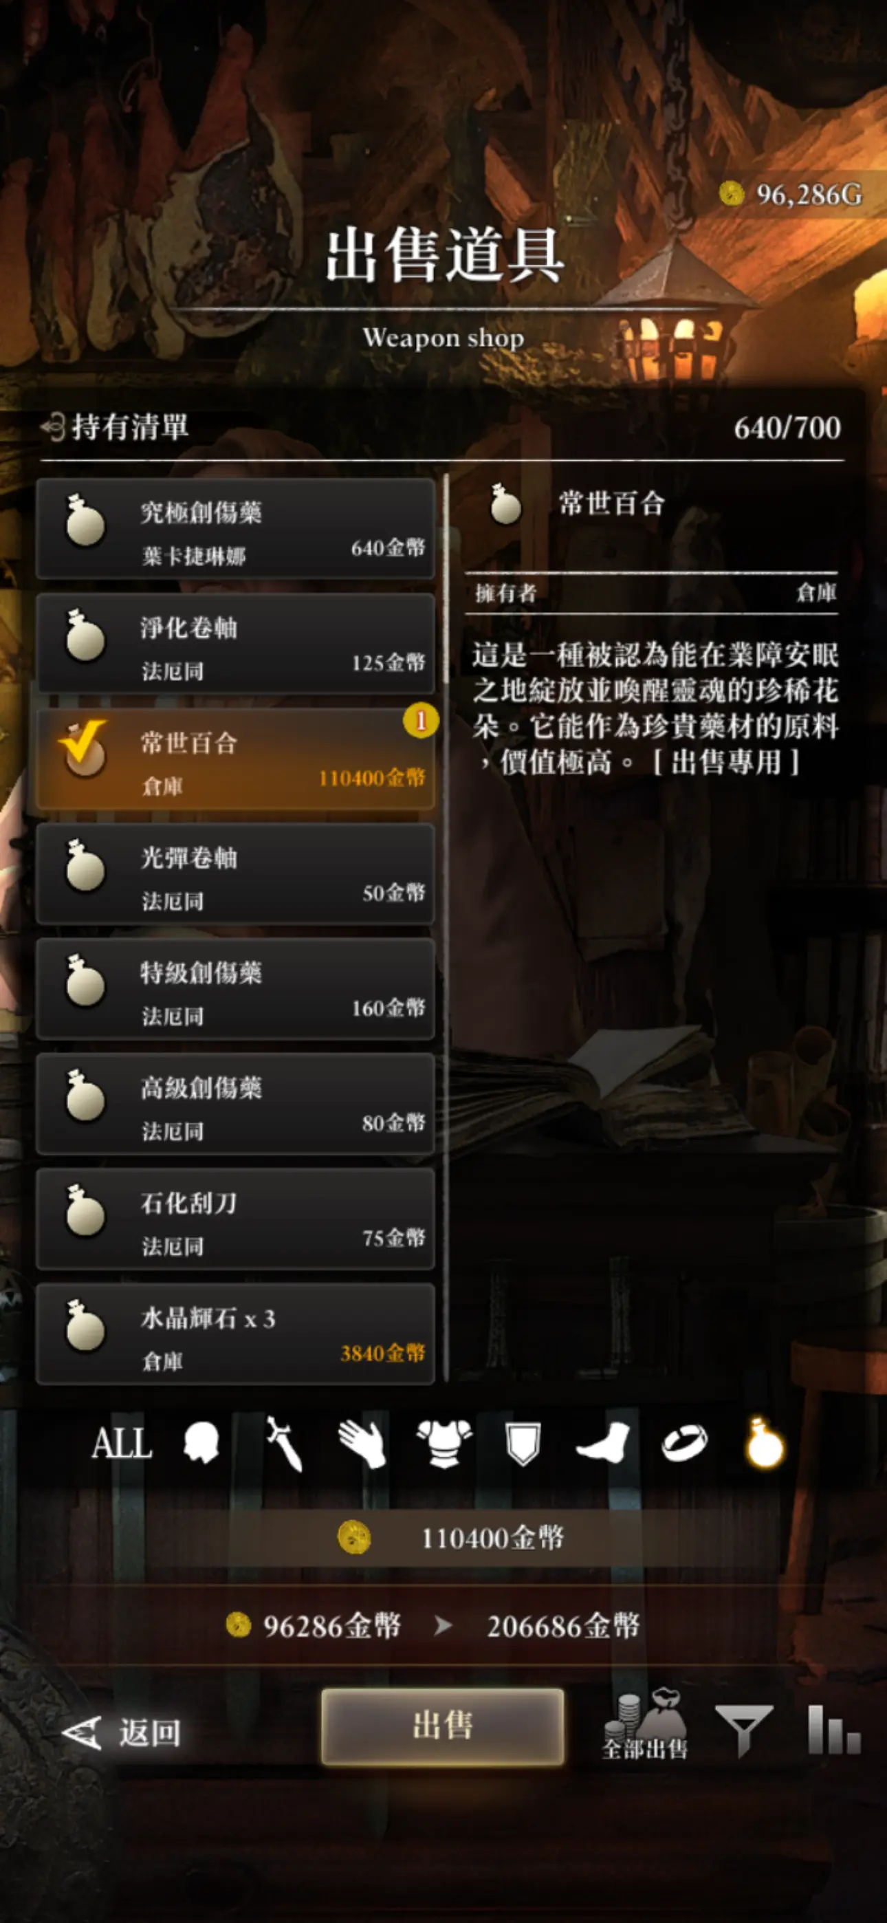The height and width of the screenshot is (1923, 887).
Task: Open the bar-chart sort options
Action: click(x=834, y=1728)
